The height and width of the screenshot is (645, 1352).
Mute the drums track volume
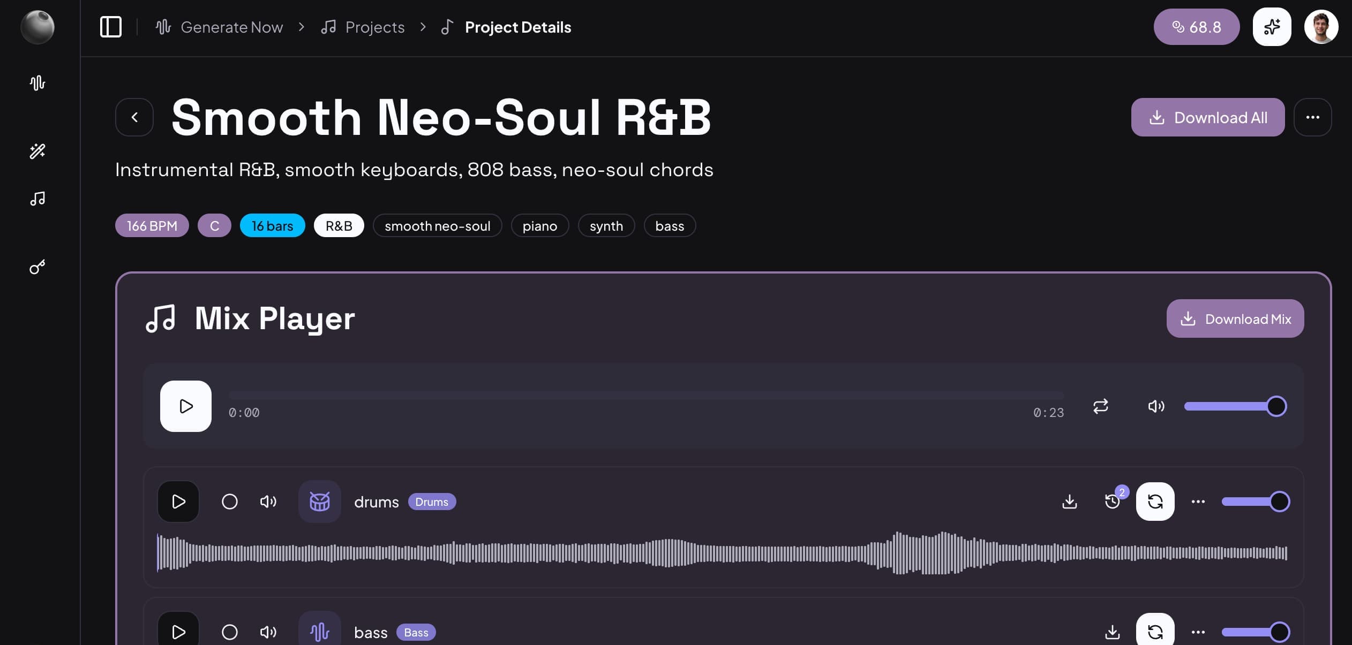tap(268, 501)
